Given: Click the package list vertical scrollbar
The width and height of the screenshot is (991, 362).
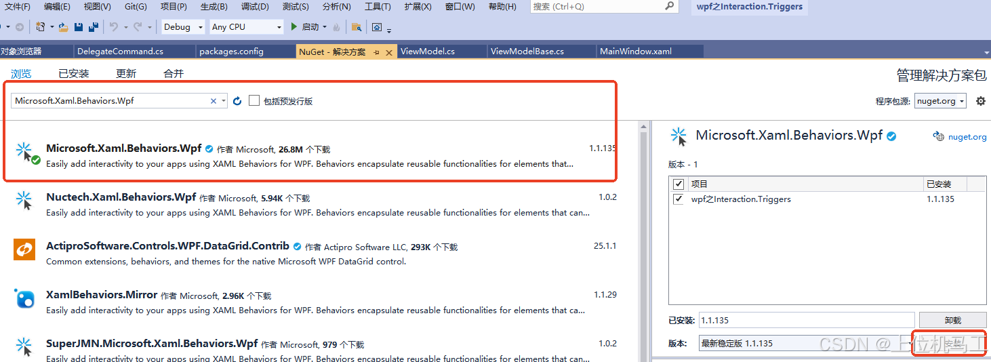Looking at the screenshot, I should (643, 241).
